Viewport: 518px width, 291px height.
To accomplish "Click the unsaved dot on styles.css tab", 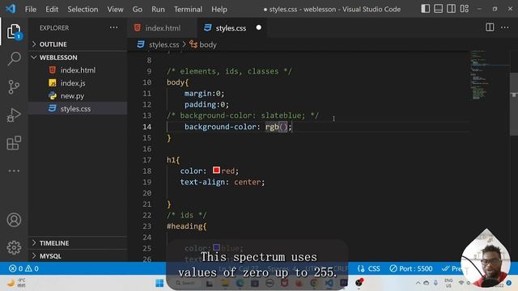I will 259,27.
